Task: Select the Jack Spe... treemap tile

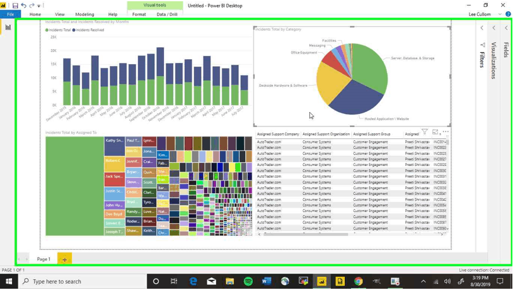Action: pyautogui.click(x=114, y=179)
